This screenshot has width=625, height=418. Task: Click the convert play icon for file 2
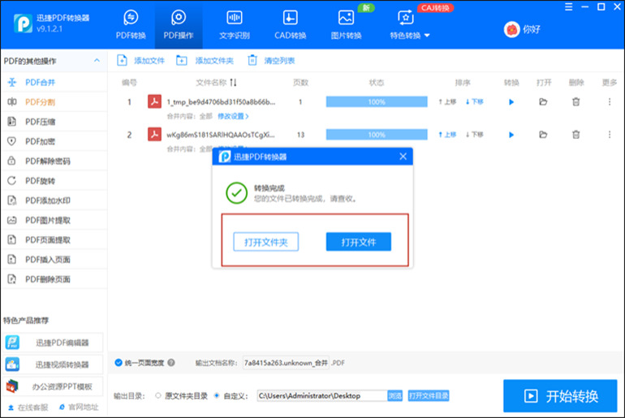pos(511,135)
